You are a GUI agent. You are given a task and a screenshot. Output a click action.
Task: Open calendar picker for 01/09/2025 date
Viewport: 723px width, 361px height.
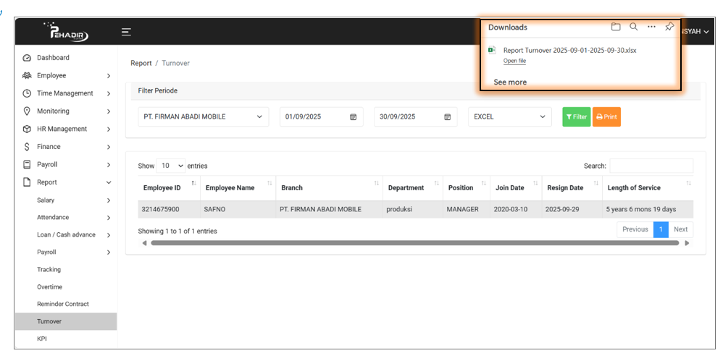coord(354,117)
